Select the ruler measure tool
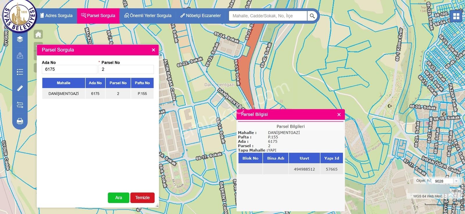This screenshot has width=465, height=214. 20,88
